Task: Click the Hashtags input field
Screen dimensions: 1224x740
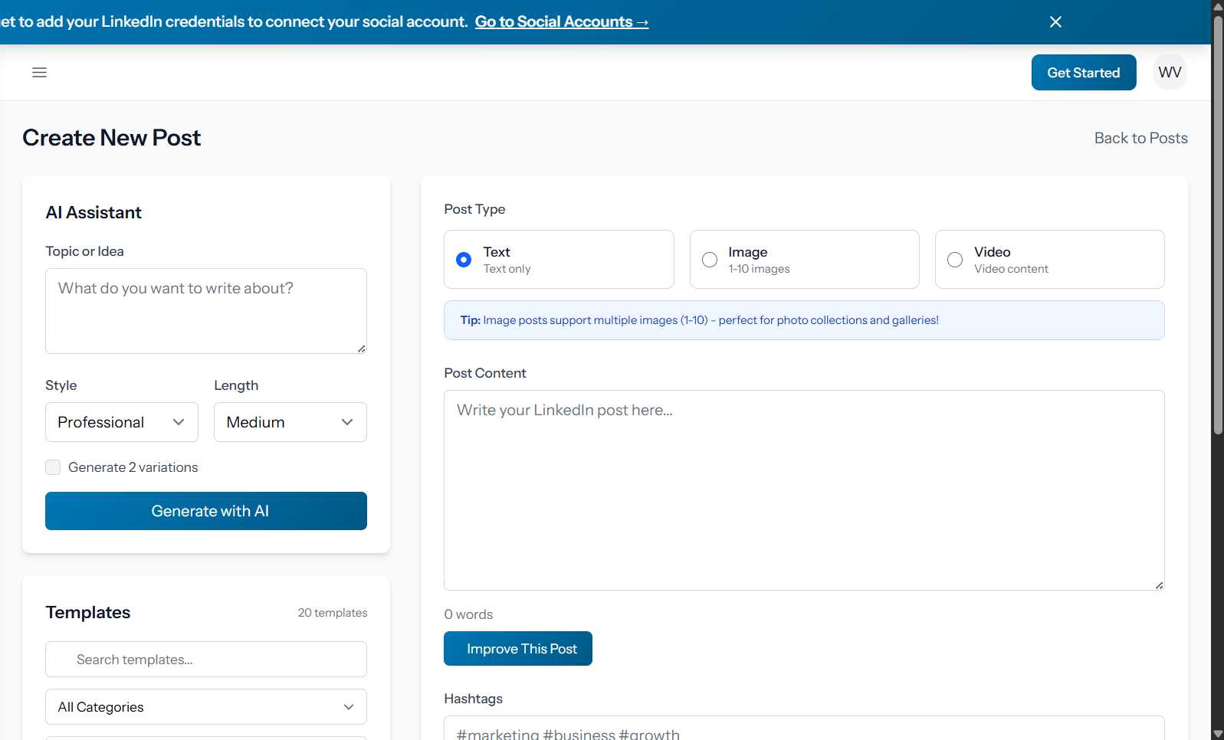Action: coord(803,729)
